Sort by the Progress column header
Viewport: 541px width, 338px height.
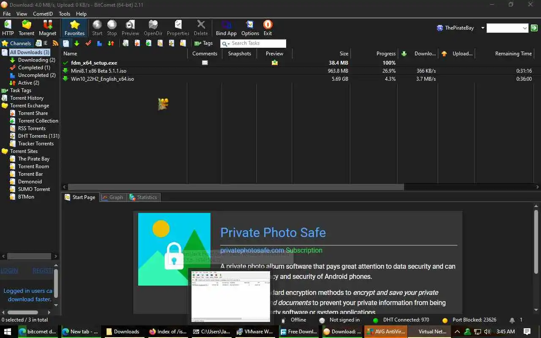coord(386,54)
